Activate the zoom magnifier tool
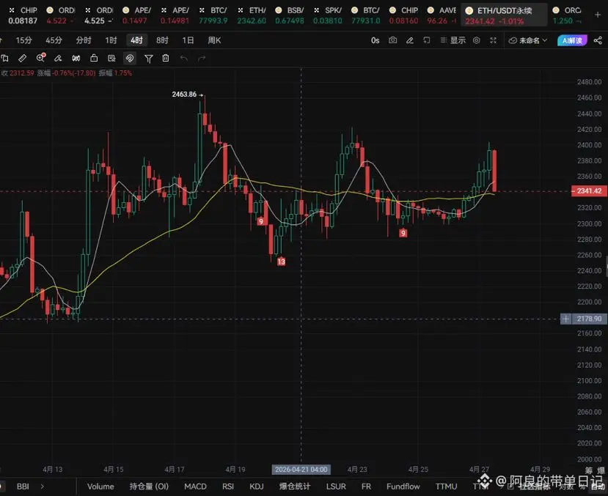 click(40, 58)
